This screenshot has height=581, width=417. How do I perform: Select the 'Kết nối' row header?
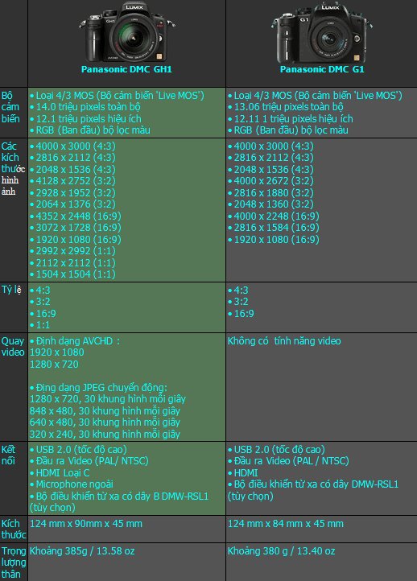coord(9,455)
